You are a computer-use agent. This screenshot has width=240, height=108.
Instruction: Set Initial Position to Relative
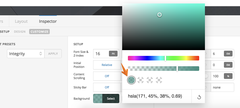(x=107, y=65)
